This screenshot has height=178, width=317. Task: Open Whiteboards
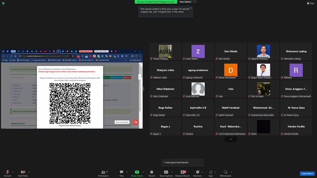(x=225, y=173)
